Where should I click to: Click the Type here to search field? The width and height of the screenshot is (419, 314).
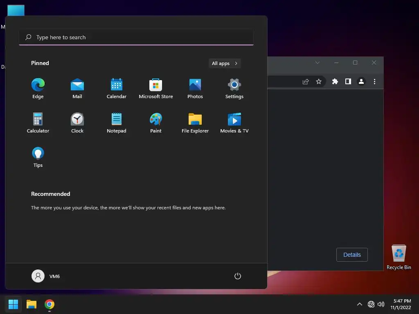(136, 37)
